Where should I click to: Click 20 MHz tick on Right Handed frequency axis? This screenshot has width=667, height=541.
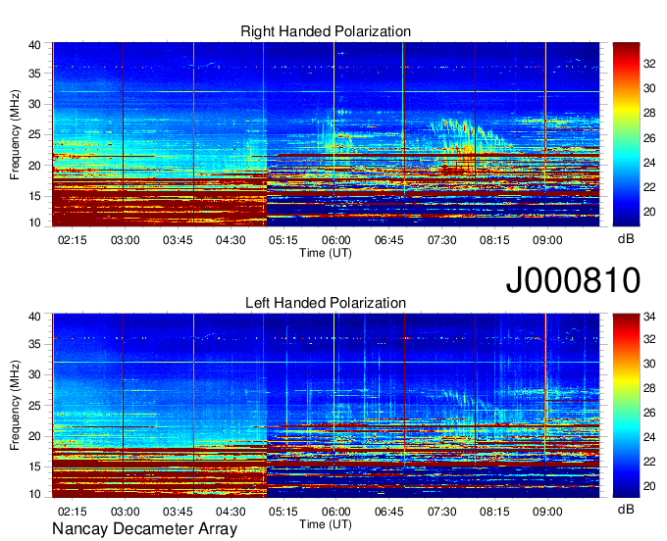(35, 166)
